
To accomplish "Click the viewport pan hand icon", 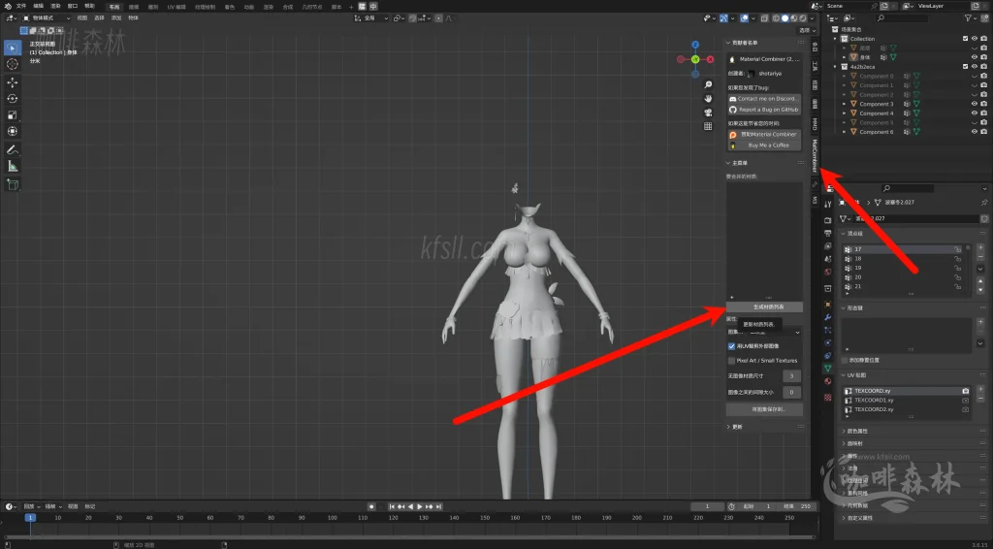I will coord(708,98).
